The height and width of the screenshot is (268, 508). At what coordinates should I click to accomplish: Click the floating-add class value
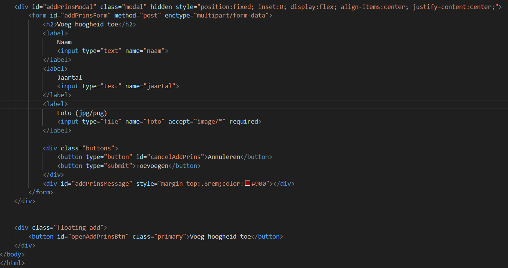(x=80, y=227)
